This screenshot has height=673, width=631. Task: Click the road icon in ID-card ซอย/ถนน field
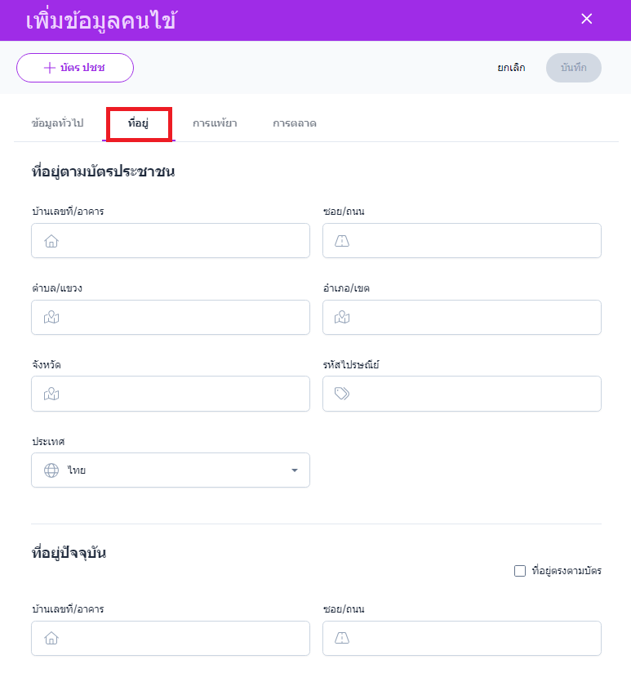click(x=342, y=241)
